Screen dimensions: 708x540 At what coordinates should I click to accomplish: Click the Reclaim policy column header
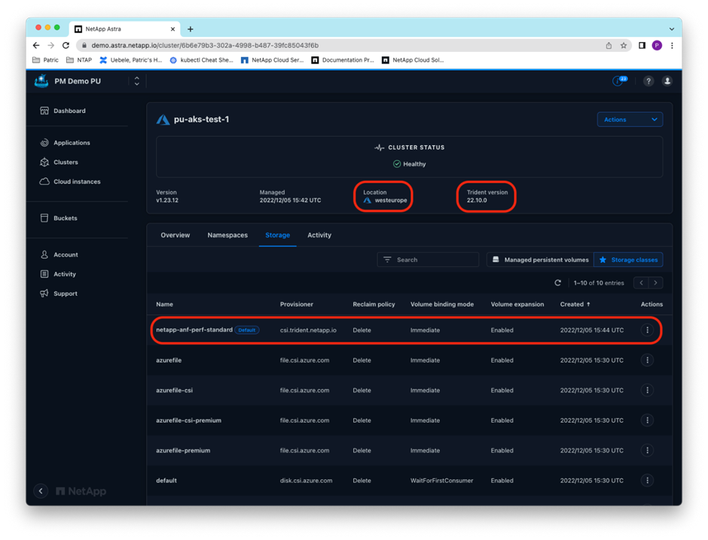click(374, 305)
